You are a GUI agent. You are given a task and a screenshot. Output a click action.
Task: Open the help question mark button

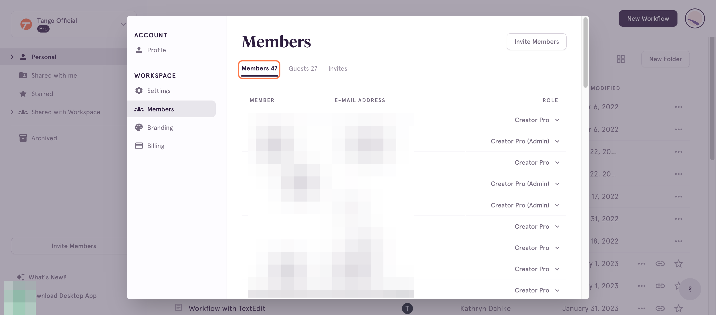click(690, 289)
